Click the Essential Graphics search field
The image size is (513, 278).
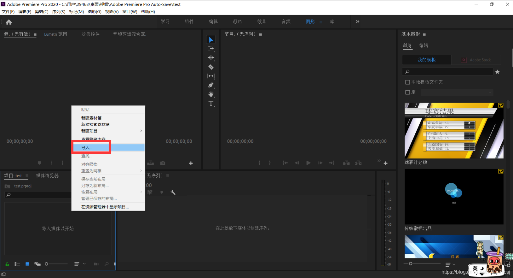coord(447,72)
